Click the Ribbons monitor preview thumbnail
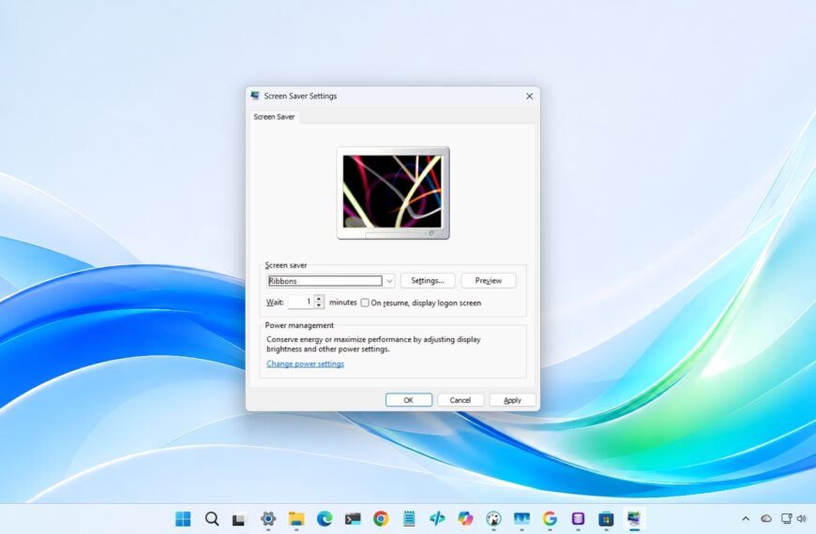The image size is (816, 534). (x=393, y=193)
